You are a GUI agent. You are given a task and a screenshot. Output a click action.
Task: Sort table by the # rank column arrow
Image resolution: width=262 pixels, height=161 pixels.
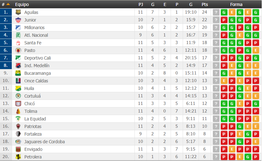pyautogui.click(x=8, y=4)
